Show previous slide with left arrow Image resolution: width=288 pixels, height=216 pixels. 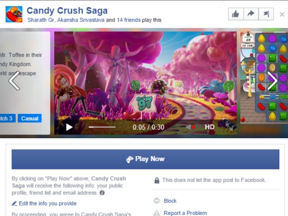click(x=14, y=81)
